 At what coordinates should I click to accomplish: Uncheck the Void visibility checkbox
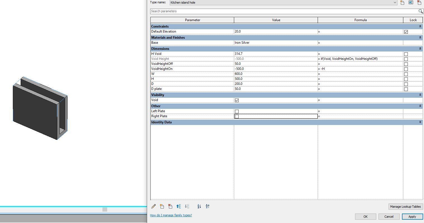tap(237, 100)
